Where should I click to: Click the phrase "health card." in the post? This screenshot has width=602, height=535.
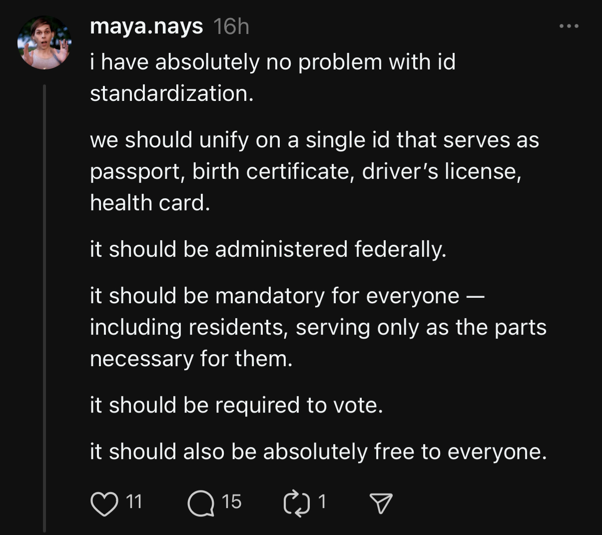150,203
